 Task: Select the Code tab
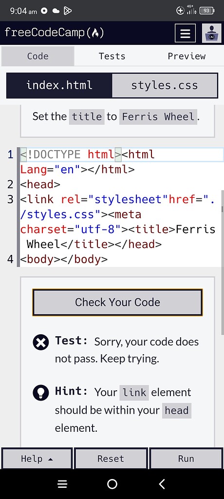tap(38, 57)
